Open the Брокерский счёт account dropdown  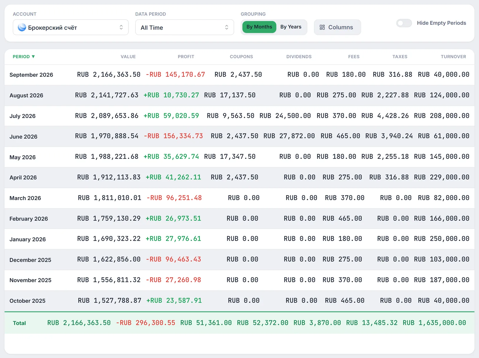tap(71, 27)
